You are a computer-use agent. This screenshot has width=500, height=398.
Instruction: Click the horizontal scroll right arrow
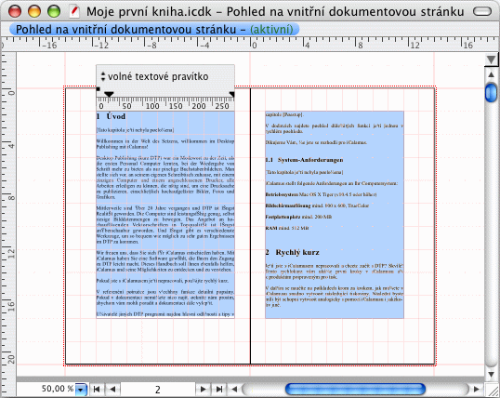click(477, 389)
